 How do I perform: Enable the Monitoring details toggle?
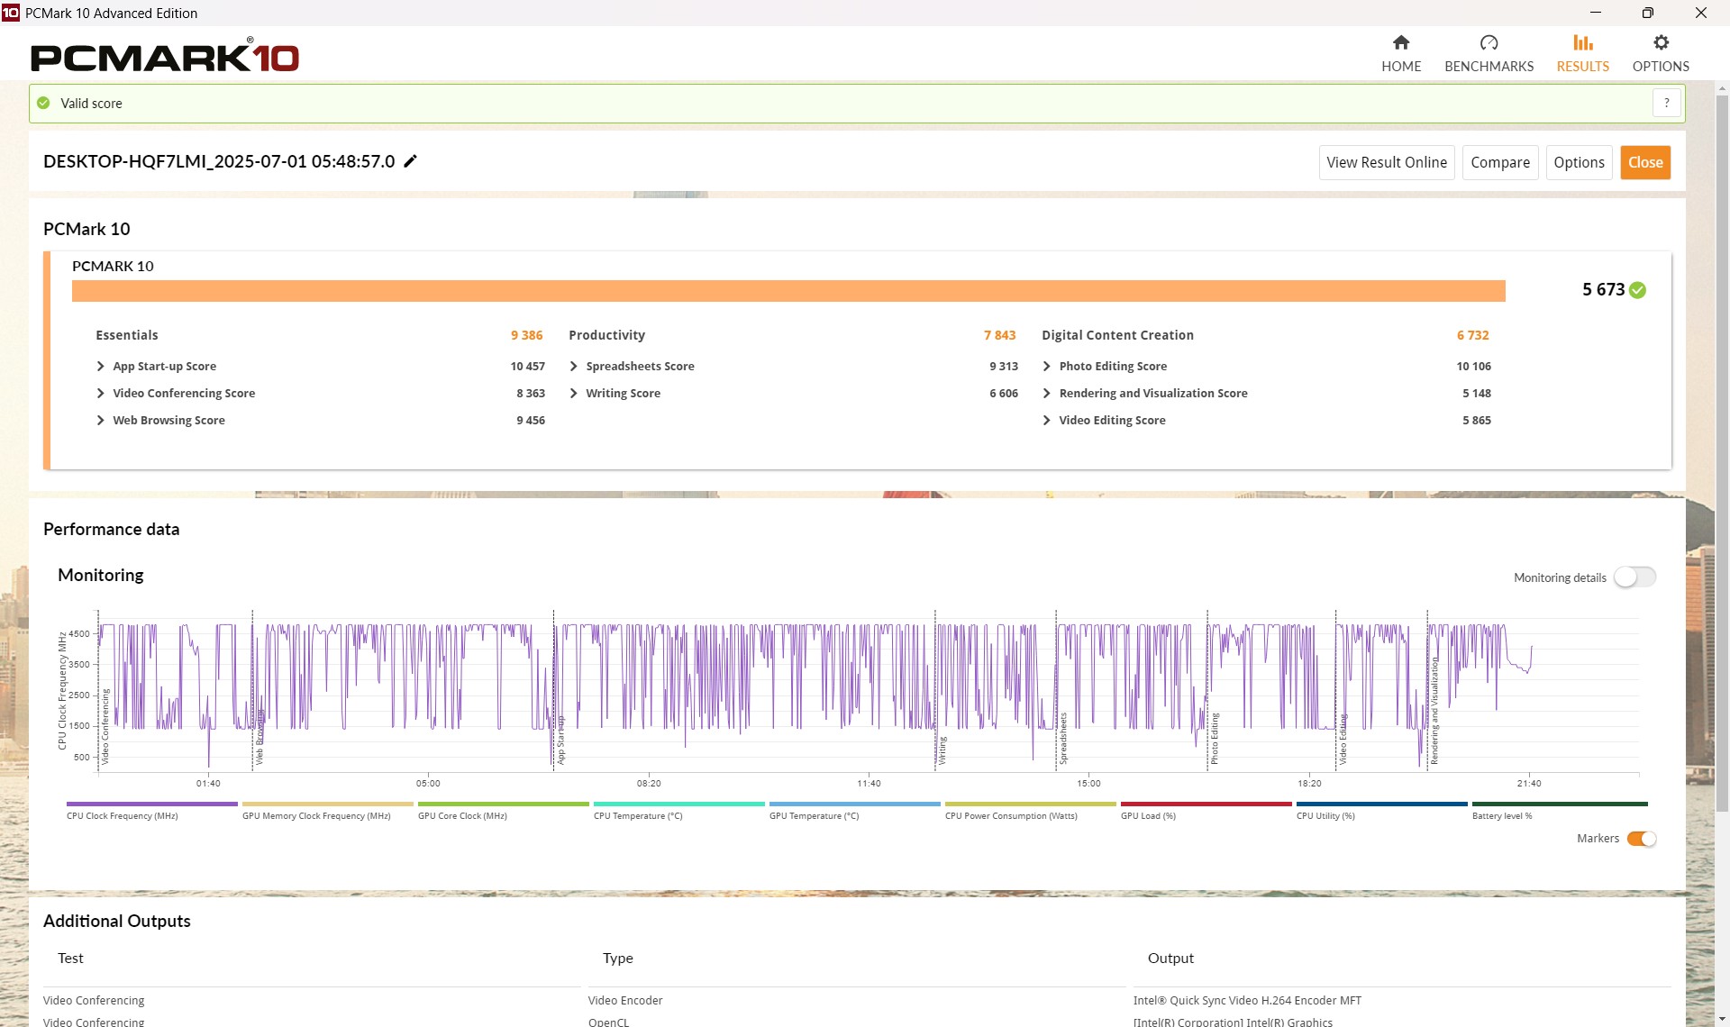coord(1634,577)
